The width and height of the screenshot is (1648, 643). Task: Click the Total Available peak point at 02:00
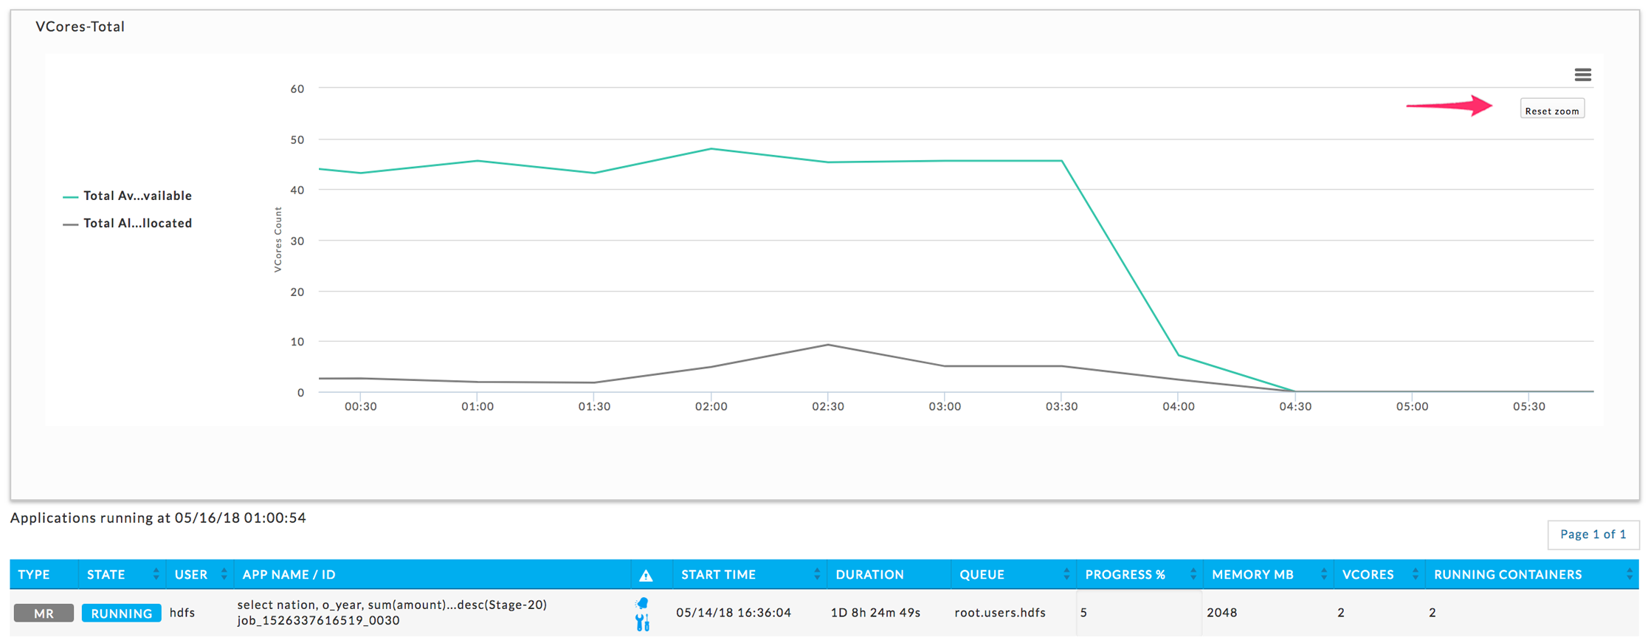click(711, 148)
